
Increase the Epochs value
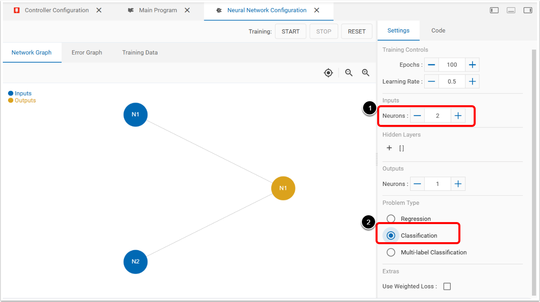472,65
